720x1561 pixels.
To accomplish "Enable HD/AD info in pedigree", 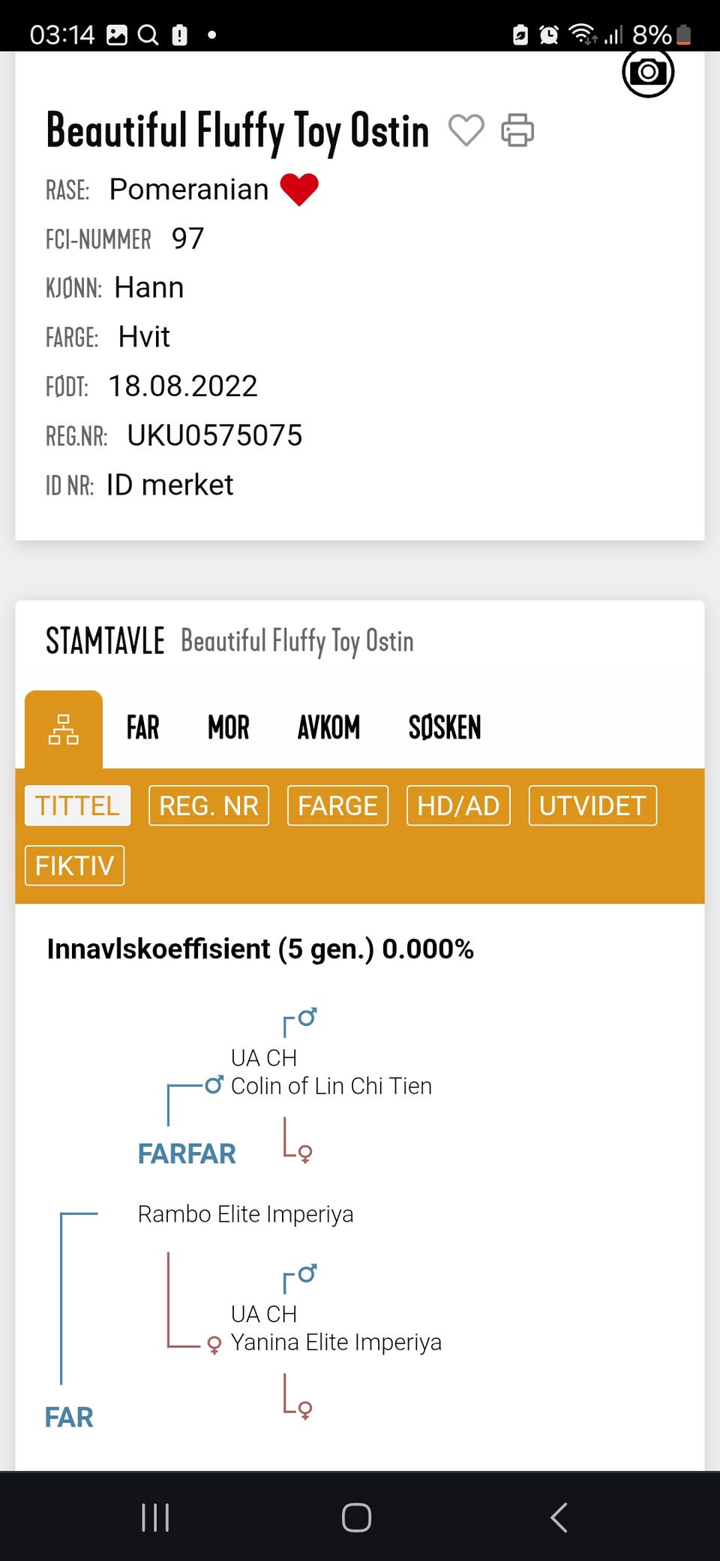I will tap(458, 806).
